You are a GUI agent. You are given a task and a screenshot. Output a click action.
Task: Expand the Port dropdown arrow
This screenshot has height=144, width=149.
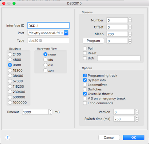click(x=66, y=33)
